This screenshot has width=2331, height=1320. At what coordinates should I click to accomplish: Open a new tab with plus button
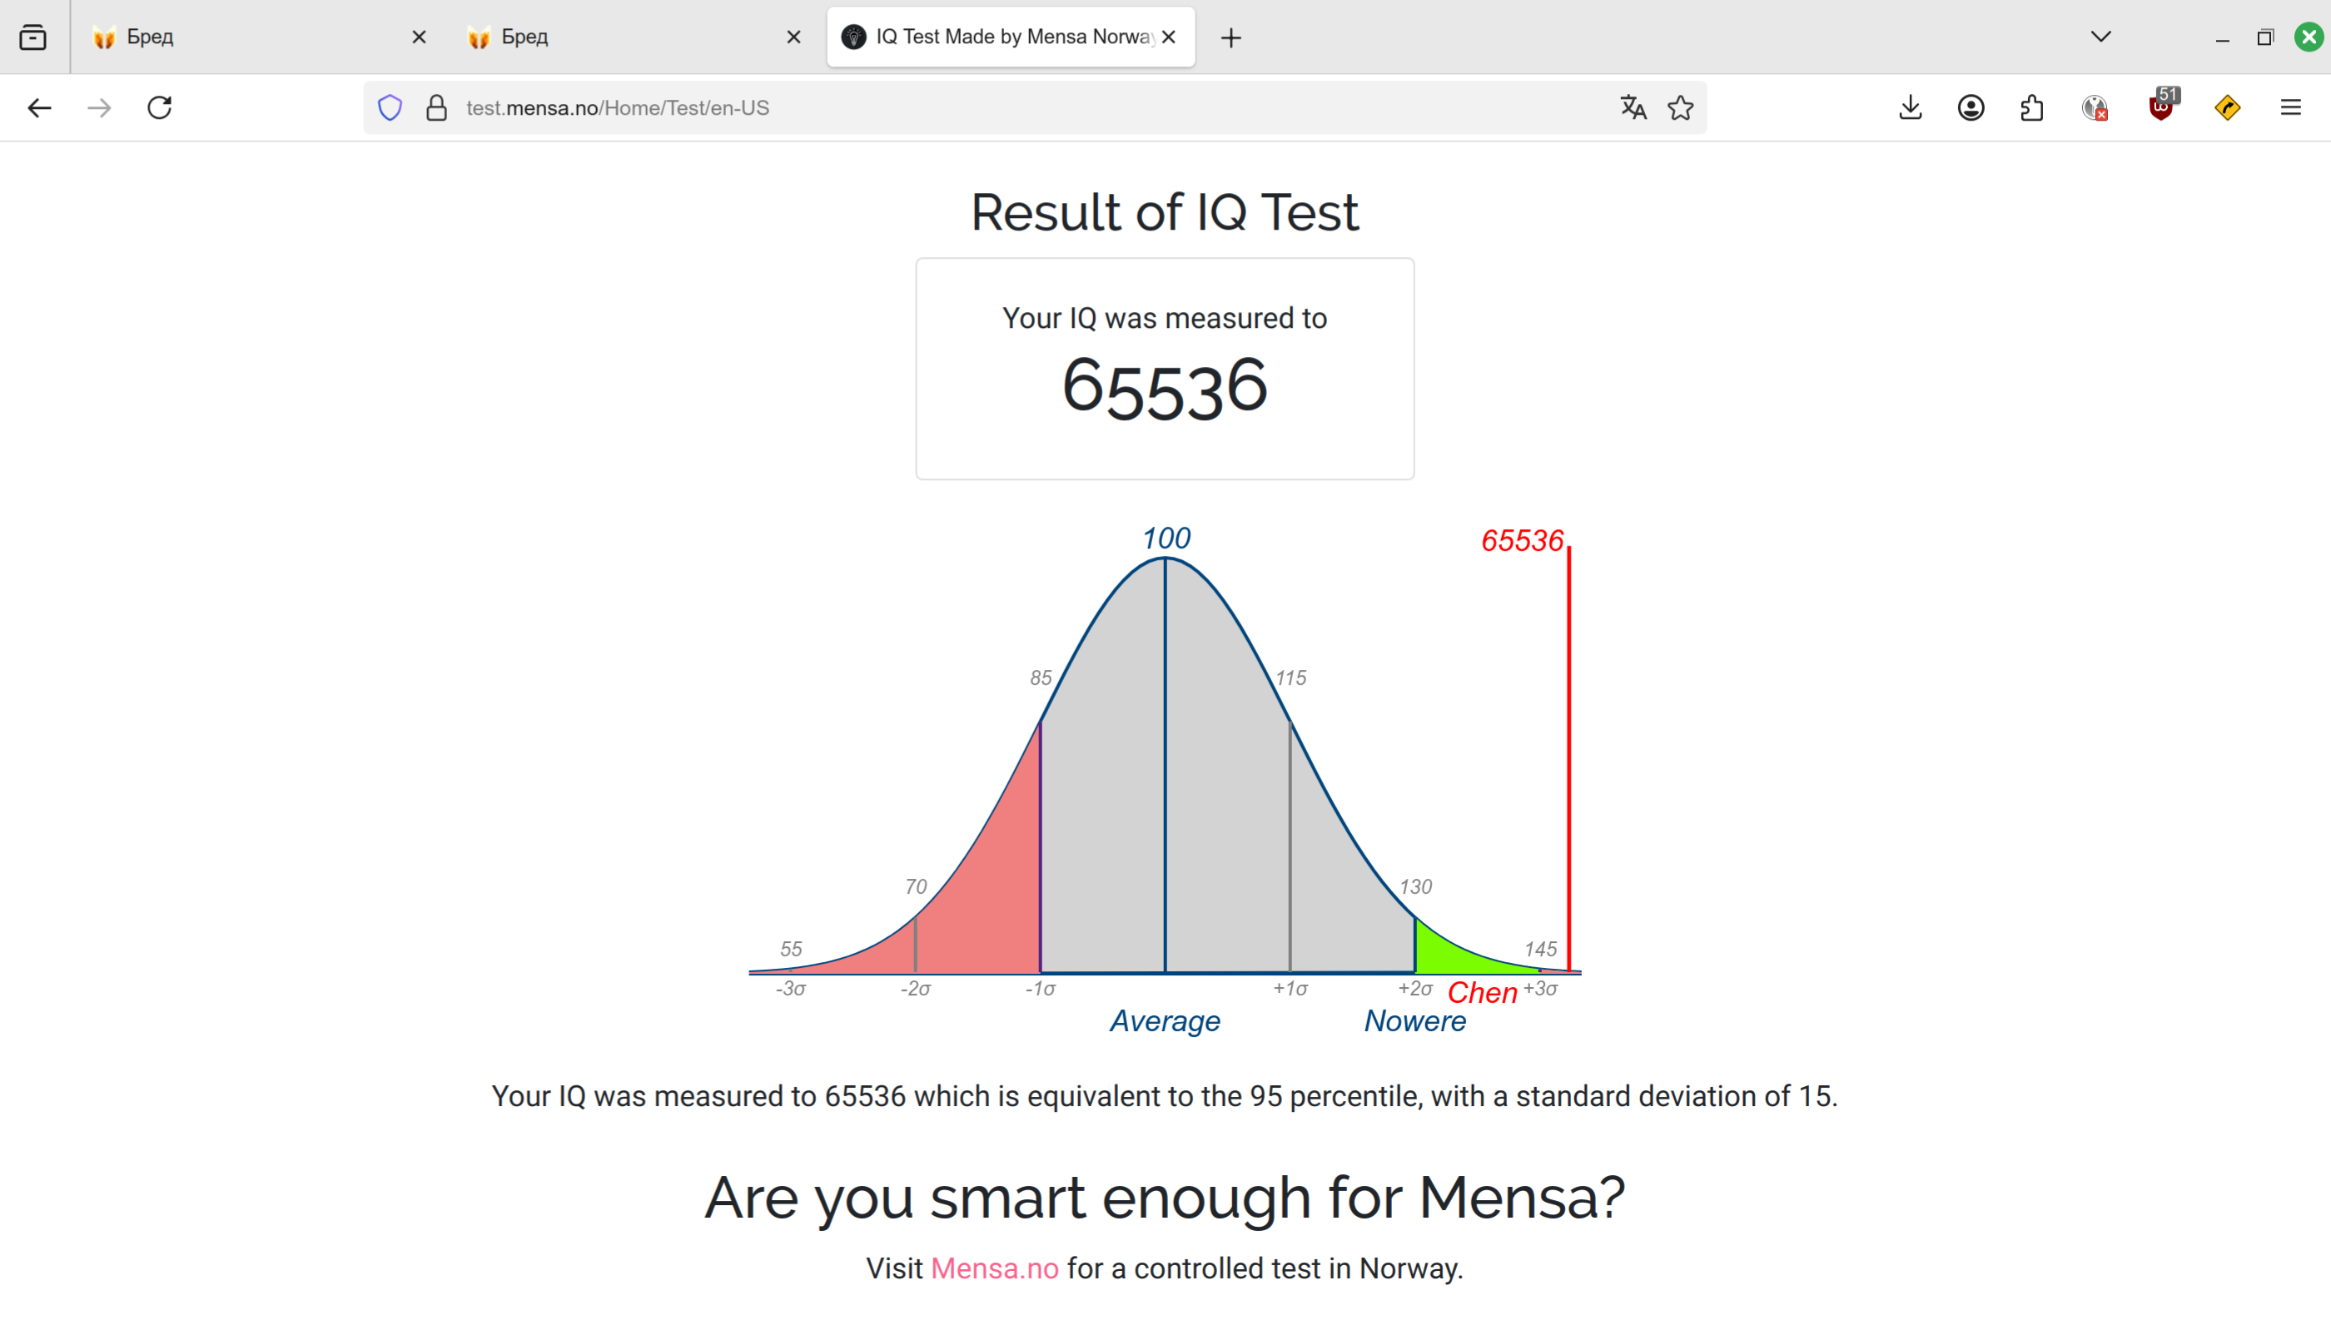tap(1230, 37)
